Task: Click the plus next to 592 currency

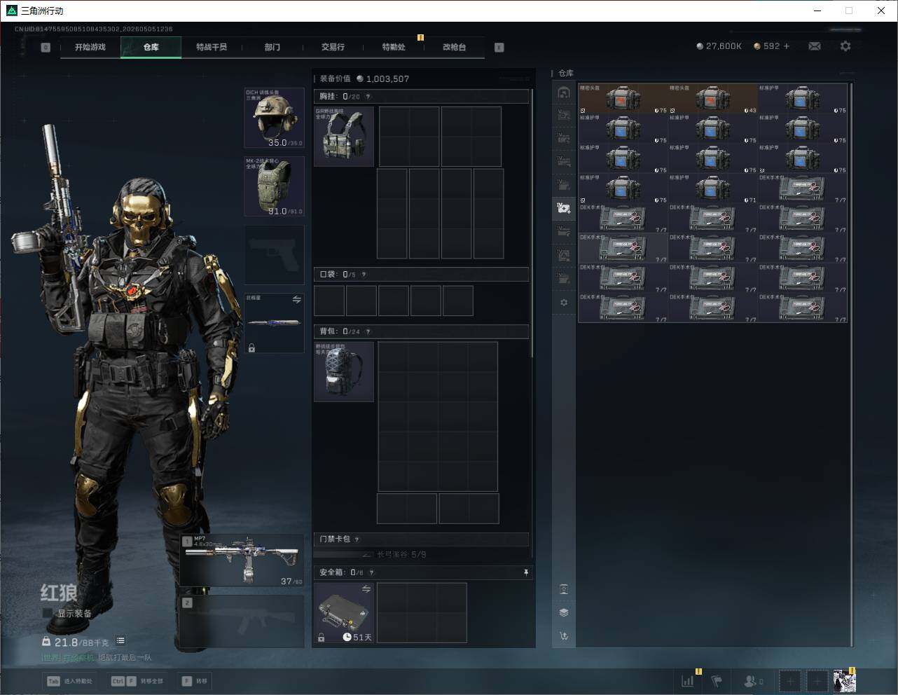Action: [x=787, y=46]
